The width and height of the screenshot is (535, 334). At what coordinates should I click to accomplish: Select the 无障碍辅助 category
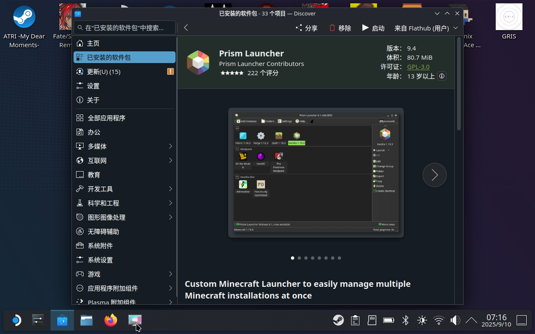click(x=125, y=231)
